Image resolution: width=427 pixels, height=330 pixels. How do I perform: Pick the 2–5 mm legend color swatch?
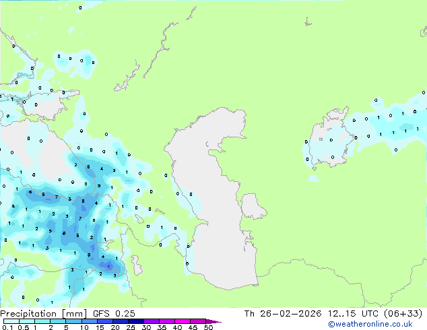click(x=58, y=321)
